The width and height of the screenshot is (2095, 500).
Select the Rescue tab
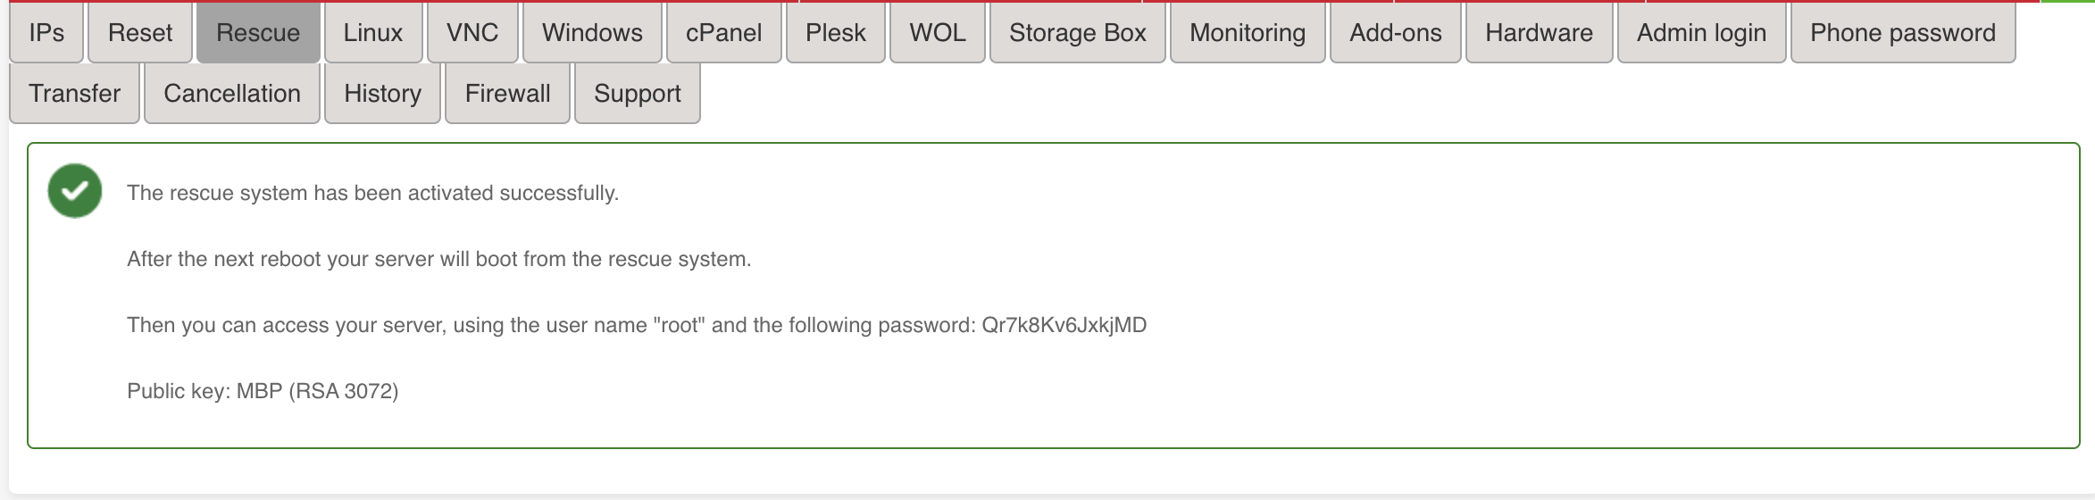point(258,33)
